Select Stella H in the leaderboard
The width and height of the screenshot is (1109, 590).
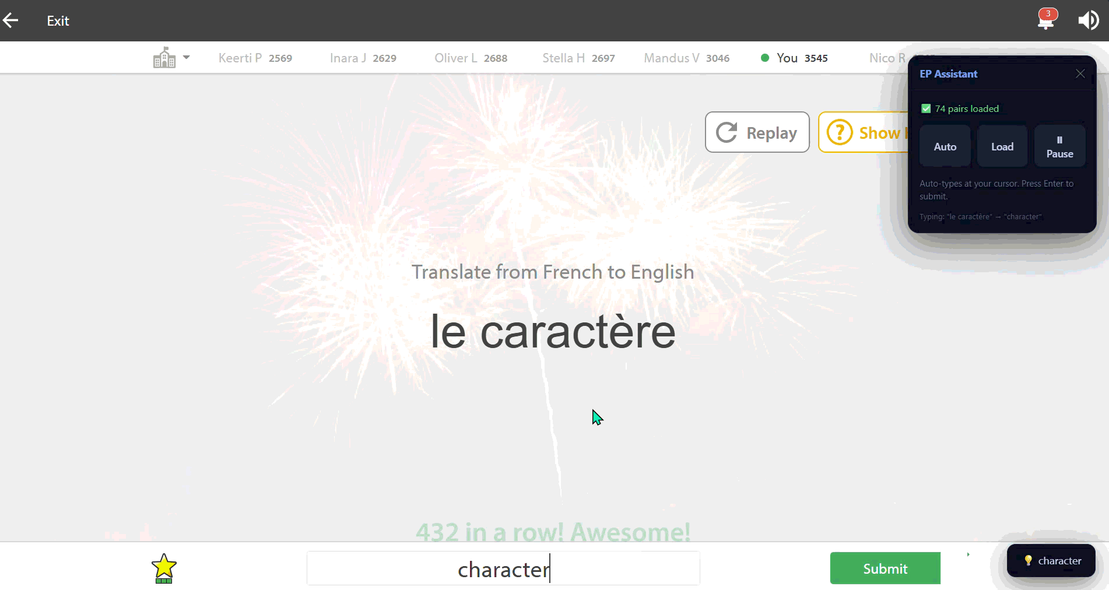(x=578, y=58)
